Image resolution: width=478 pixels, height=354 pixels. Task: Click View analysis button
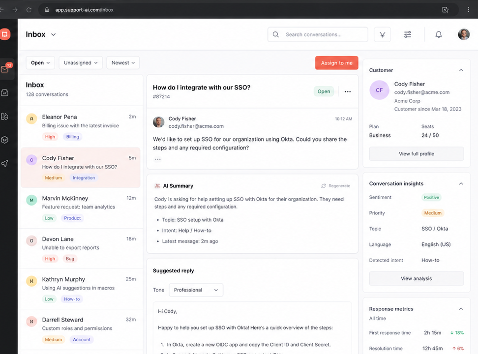pos(417,278)
